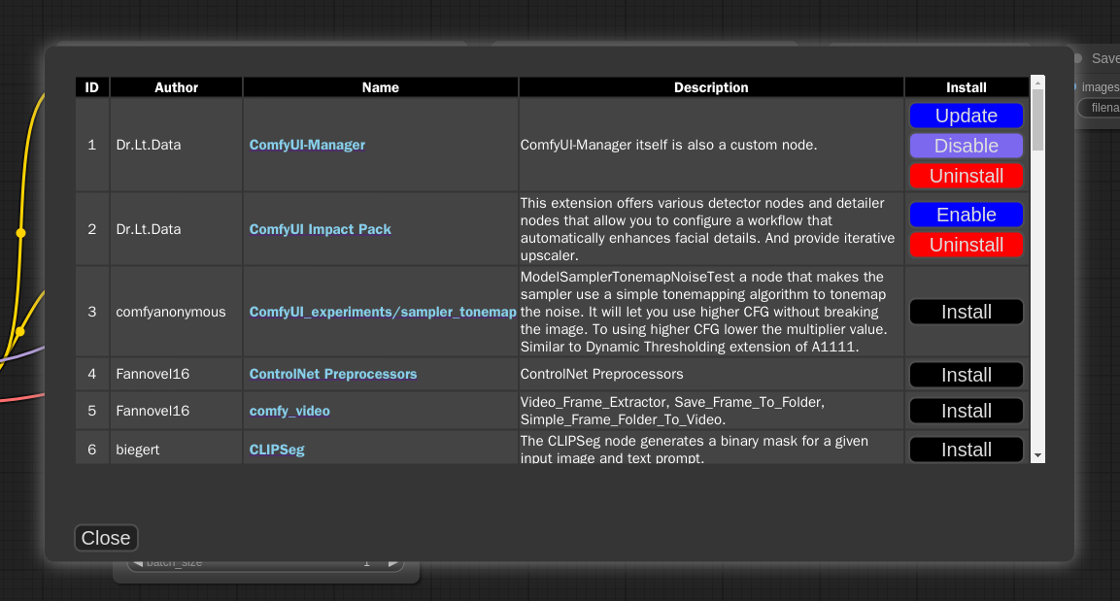This screenshot has width=1120, height=601.
Task: Click the Author column header
Action: click(176, 87)
